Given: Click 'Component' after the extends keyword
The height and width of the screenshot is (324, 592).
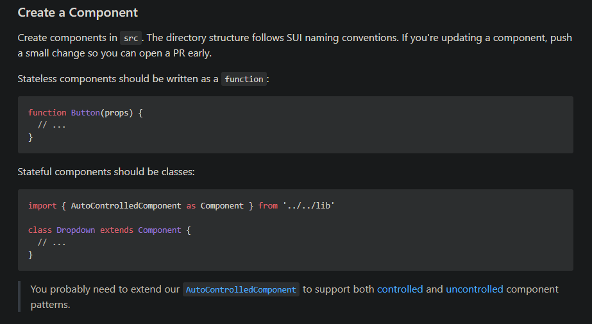Looking at the screenshot, I should point(160,230).
